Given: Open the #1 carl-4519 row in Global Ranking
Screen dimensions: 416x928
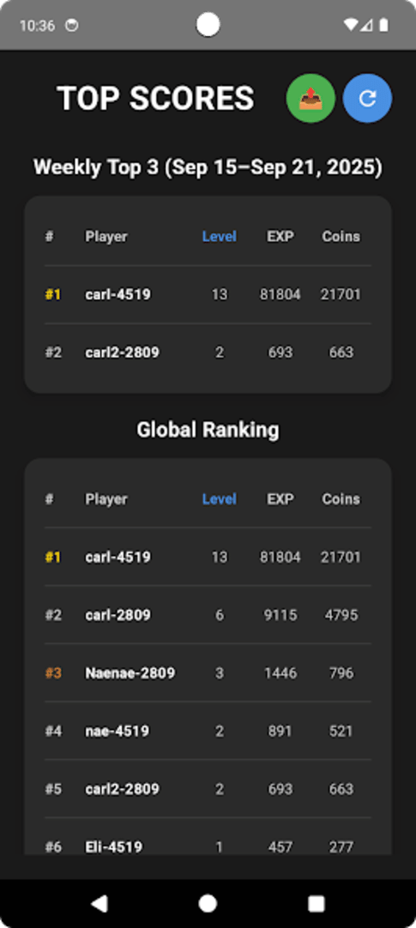Looking at the screenshot, I should click(x=208, y=557).
